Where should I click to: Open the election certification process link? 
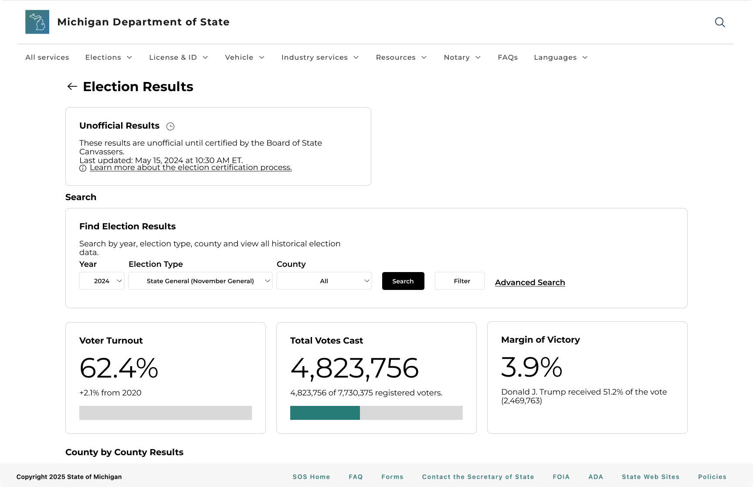coord(191,167)
